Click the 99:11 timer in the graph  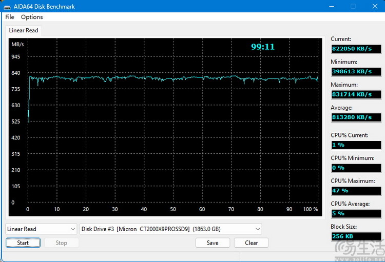(262, 47)
